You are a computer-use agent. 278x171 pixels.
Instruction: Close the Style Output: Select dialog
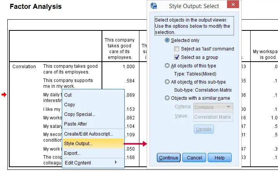233,4
